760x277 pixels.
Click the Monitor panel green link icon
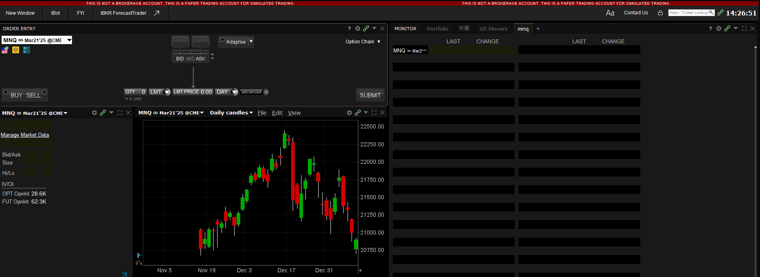(x=727, y=29)
